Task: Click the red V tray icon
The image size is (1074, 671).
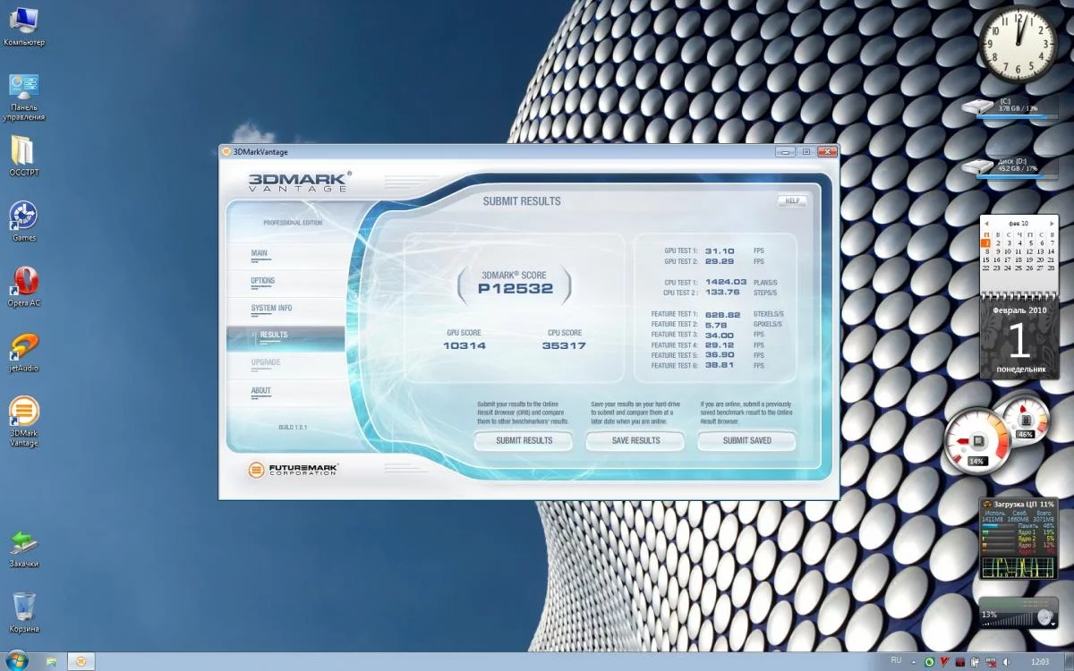Action: (x=944, y=662)
